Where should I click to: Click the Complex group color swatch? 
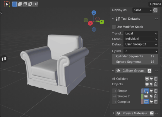[142, 102]
